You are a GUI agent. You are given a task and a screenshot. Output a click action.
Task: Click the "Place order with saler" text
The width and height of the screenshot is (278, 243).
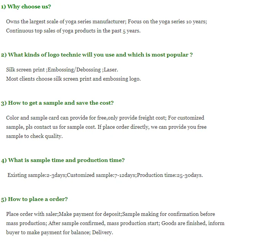pos(32,214)
